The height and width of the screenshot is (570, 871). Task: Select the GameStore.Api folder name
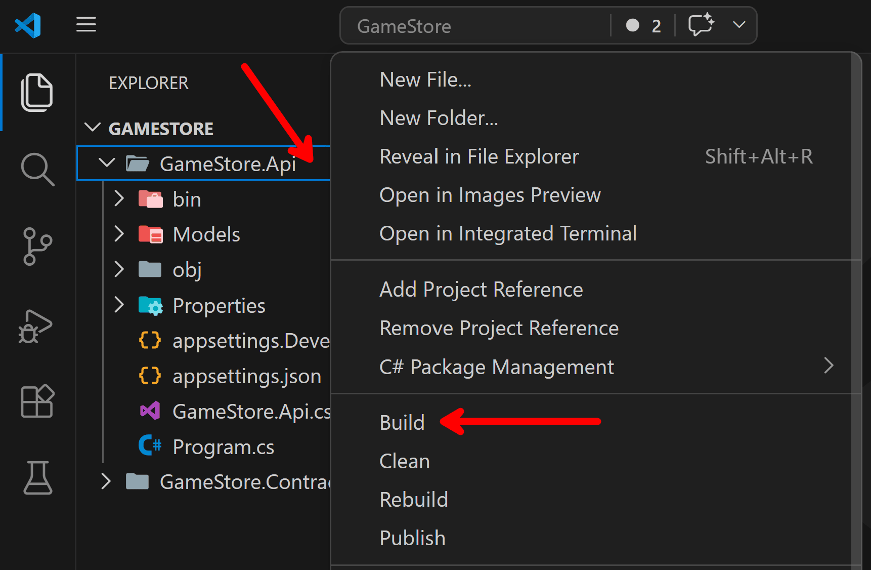pyautogui.click(x=228, y=164)
